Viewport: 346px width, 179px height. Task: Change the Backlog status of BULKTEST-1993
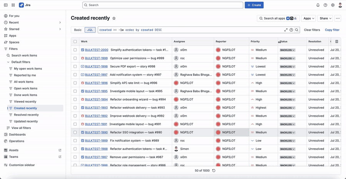pyautogui.click(x=287, y=108)
